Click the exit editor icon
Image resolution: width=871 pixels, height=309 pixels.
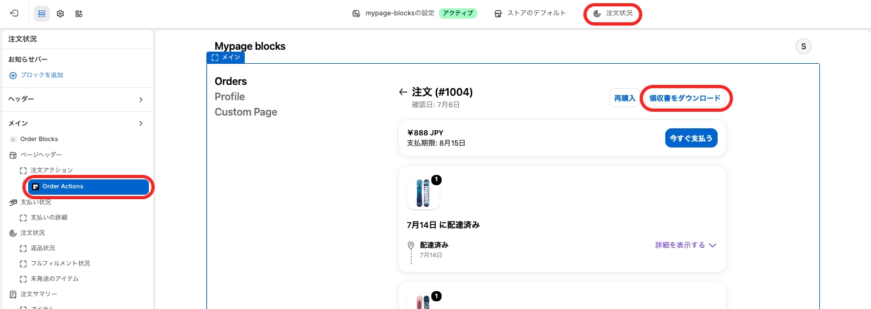14,13
